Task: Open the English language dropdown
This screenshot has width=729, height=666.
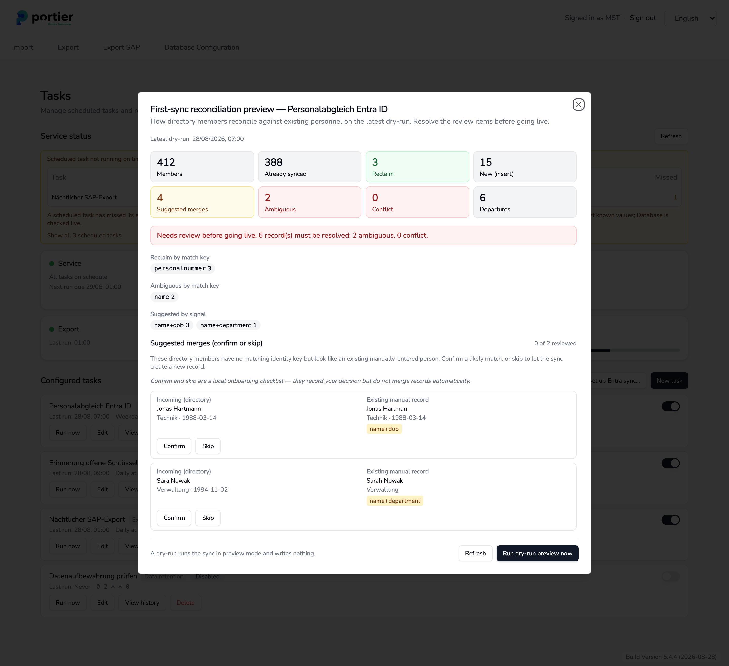Action: pos(690,18)
